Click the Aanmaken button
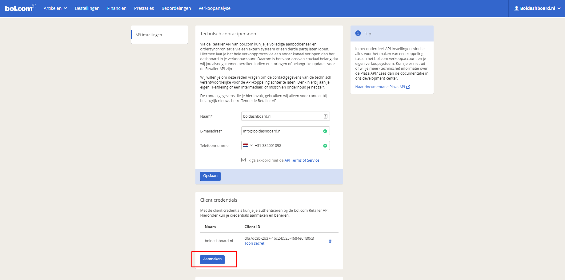Viewport: 565px width, 280px height. click(212, 259)
